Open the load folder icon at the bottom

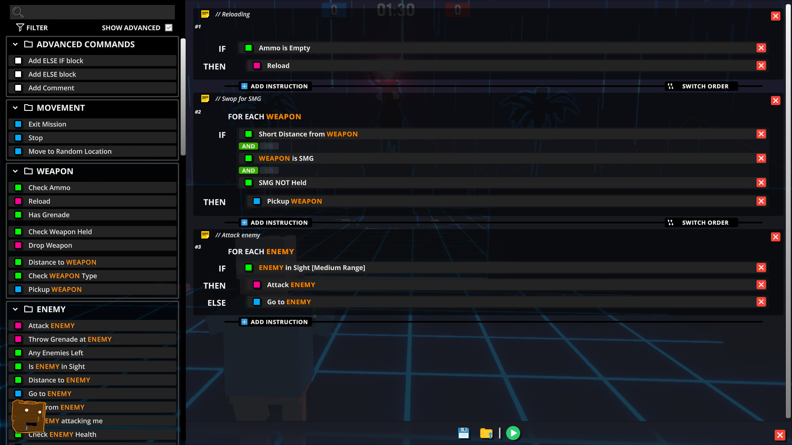pyautogui.click(x=487, y=433)
